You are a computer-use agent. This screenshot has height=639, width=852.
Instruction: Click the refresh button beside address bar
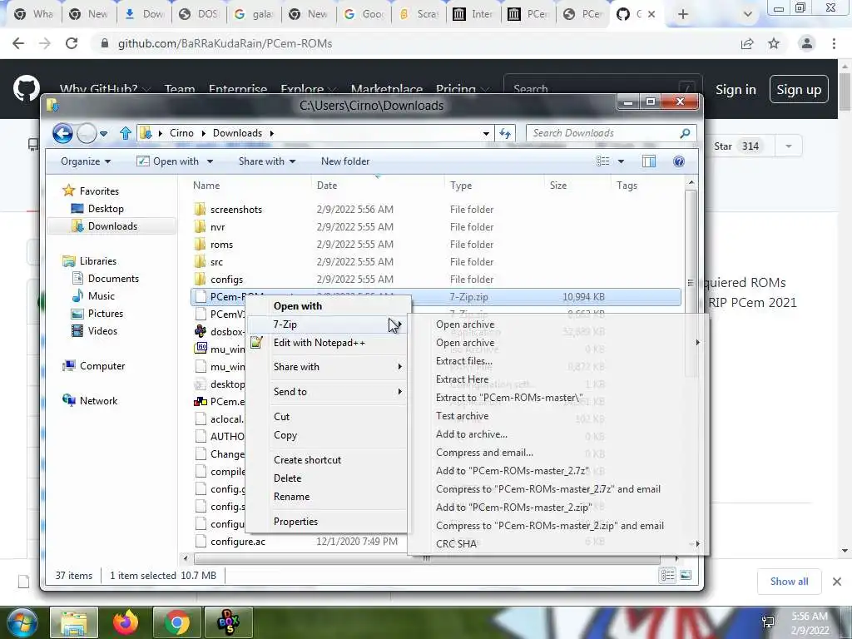point(505,133)
